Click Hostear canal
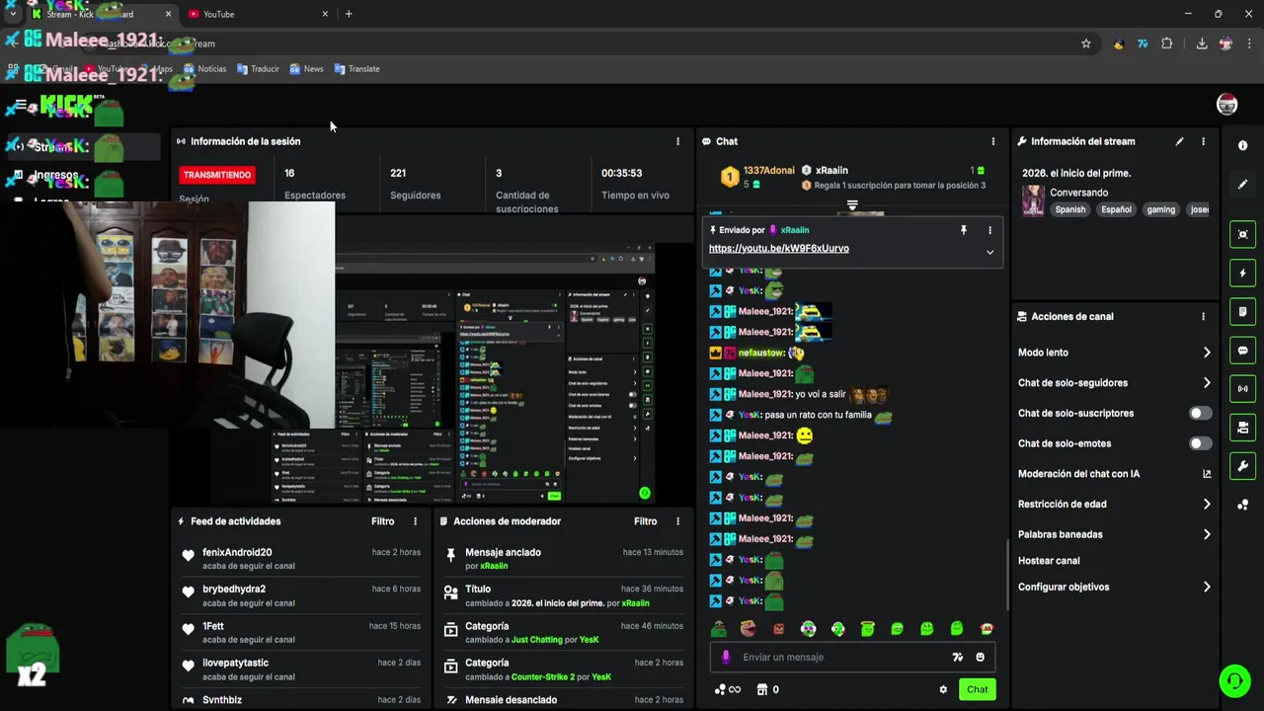 coord(1049,561)
